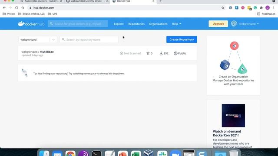This screenshot has width=278, height=156.
Task: Open PowerPoint from the dock
Action: point(123,153)
